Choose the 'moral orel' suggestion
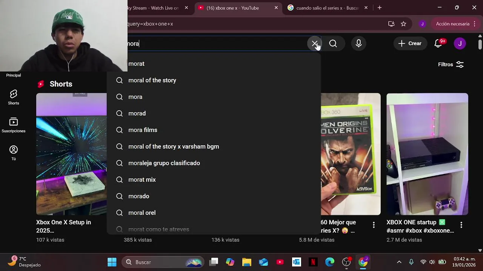Image resolution: width=483 pixels, height=271 pixels. (x=214, y=213)
